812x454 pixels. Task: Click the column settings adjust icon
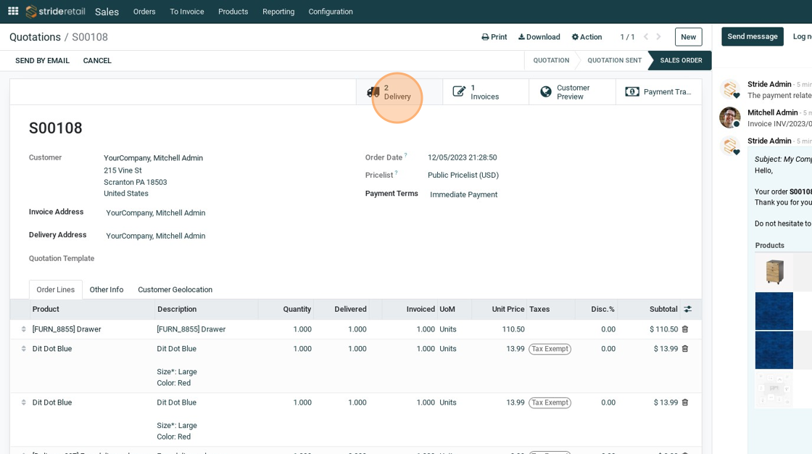coord(687,309)
